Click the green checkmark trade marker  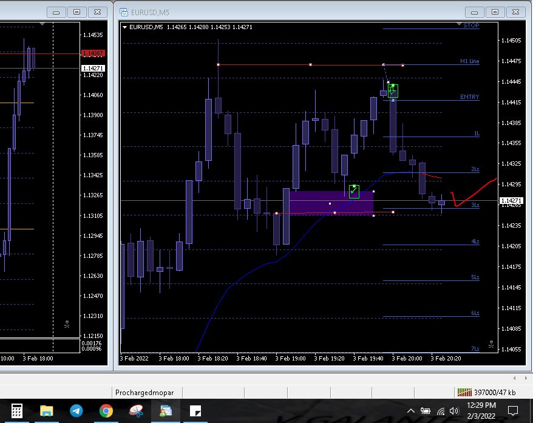tap(354, 192)
